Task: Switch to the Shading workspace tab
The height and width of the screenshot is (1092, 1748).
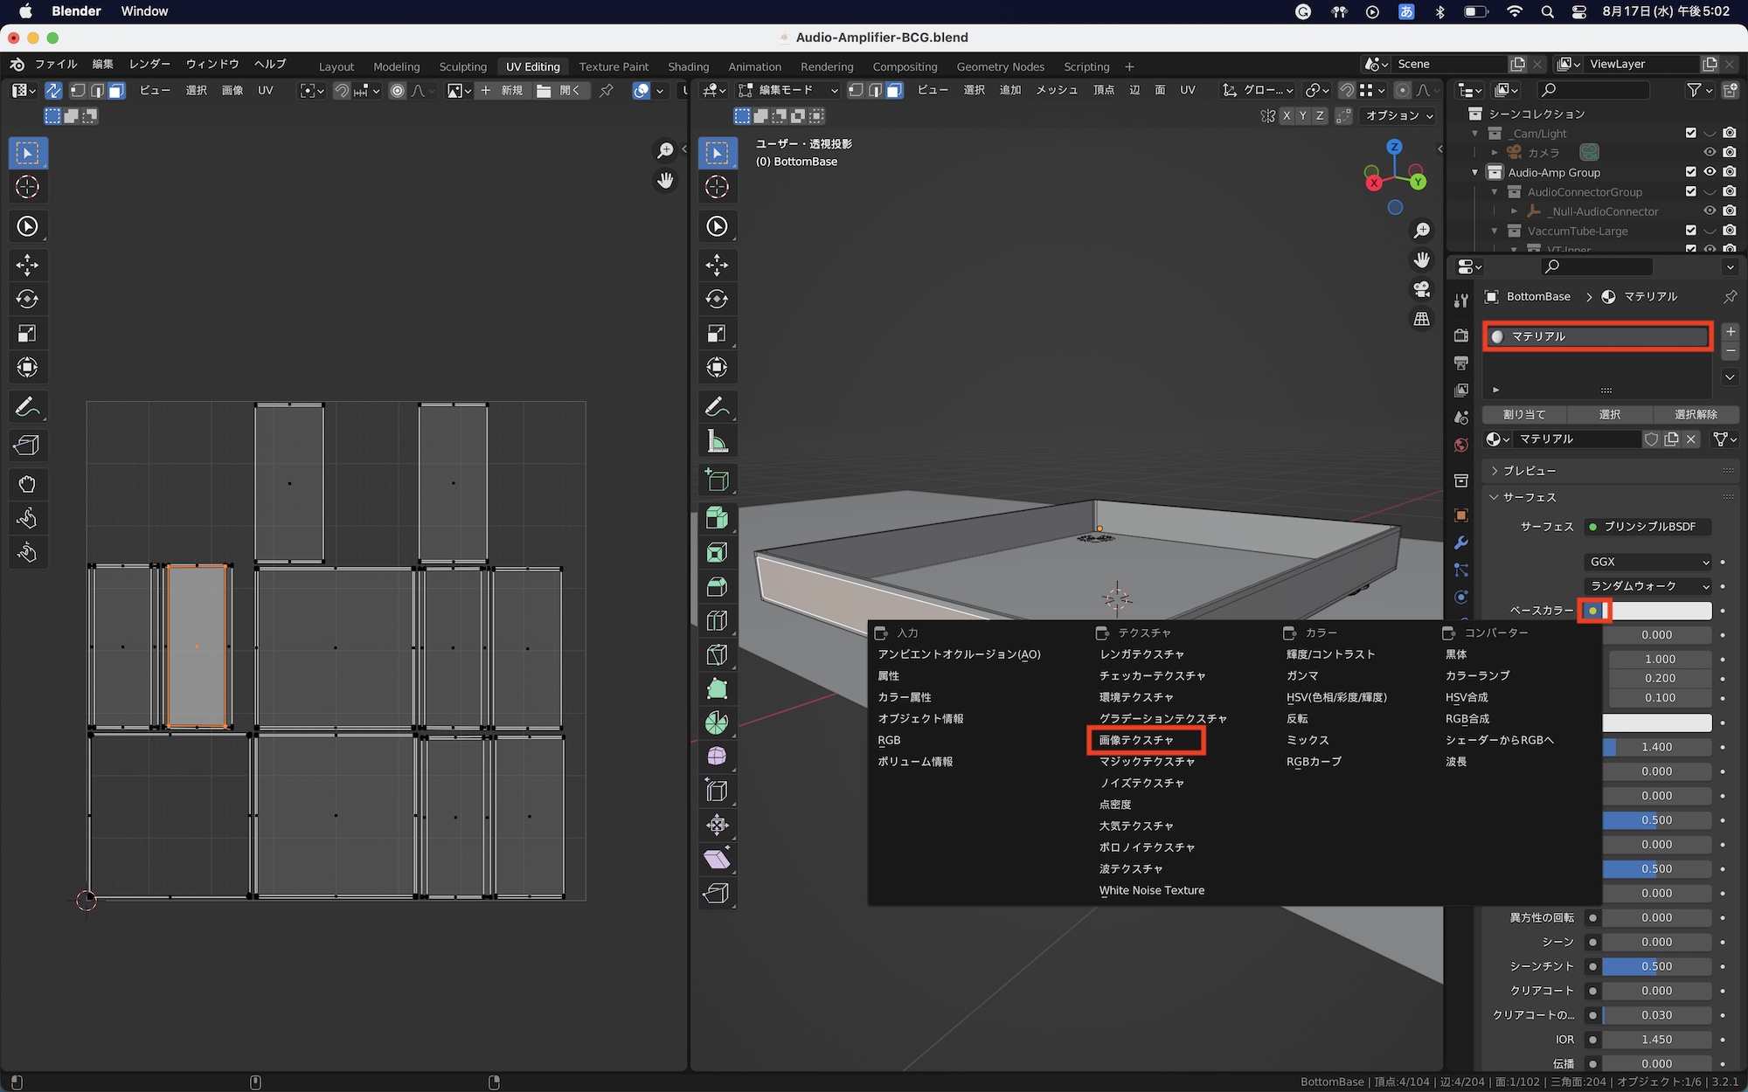Action: pos(688,66)
